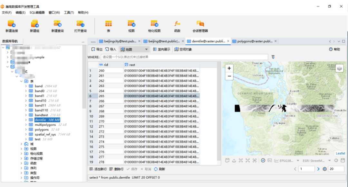Click the save icon at map toolbar right end
The image size is (348, 187).
(x=343, y=160)
